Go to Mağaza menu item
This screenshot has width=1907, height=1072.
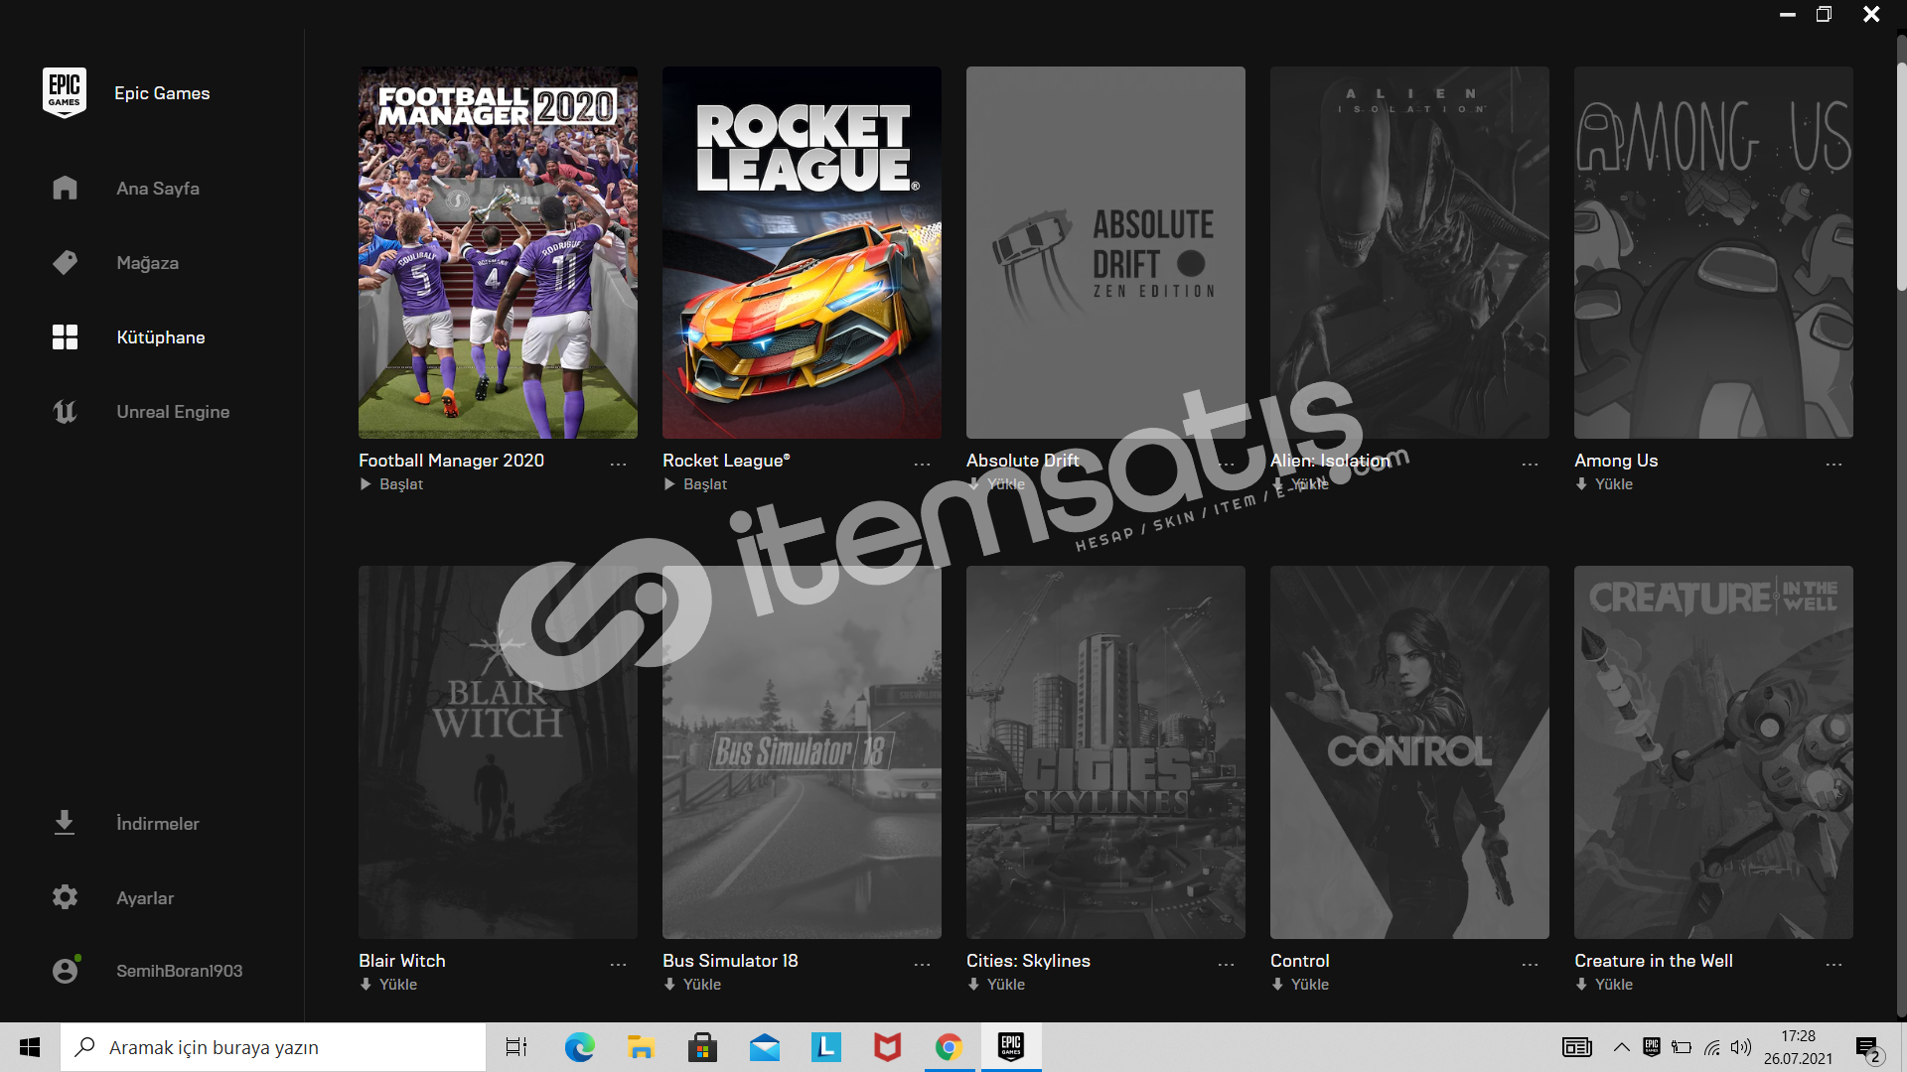point(148,263)
